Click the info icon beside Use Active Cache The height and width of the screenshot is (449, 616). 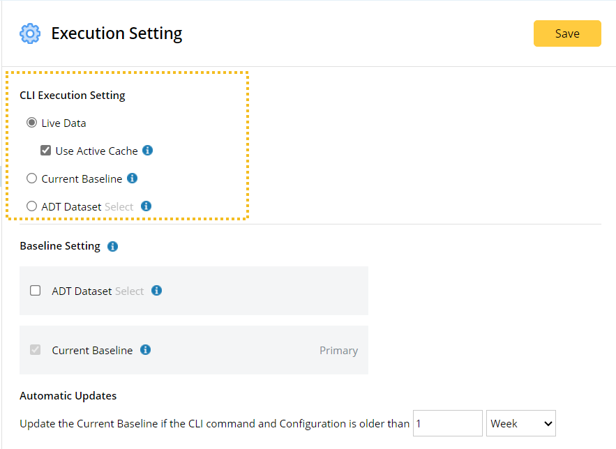(147, 151)
